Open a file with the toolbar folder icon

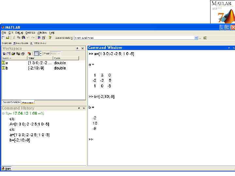[x=8, y=38]
